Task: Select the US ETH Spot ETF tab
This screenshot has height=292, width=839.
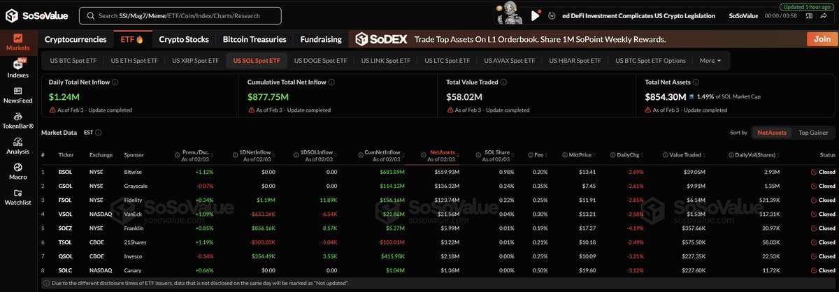Action: pyautogui.click(x=133, y=61)
